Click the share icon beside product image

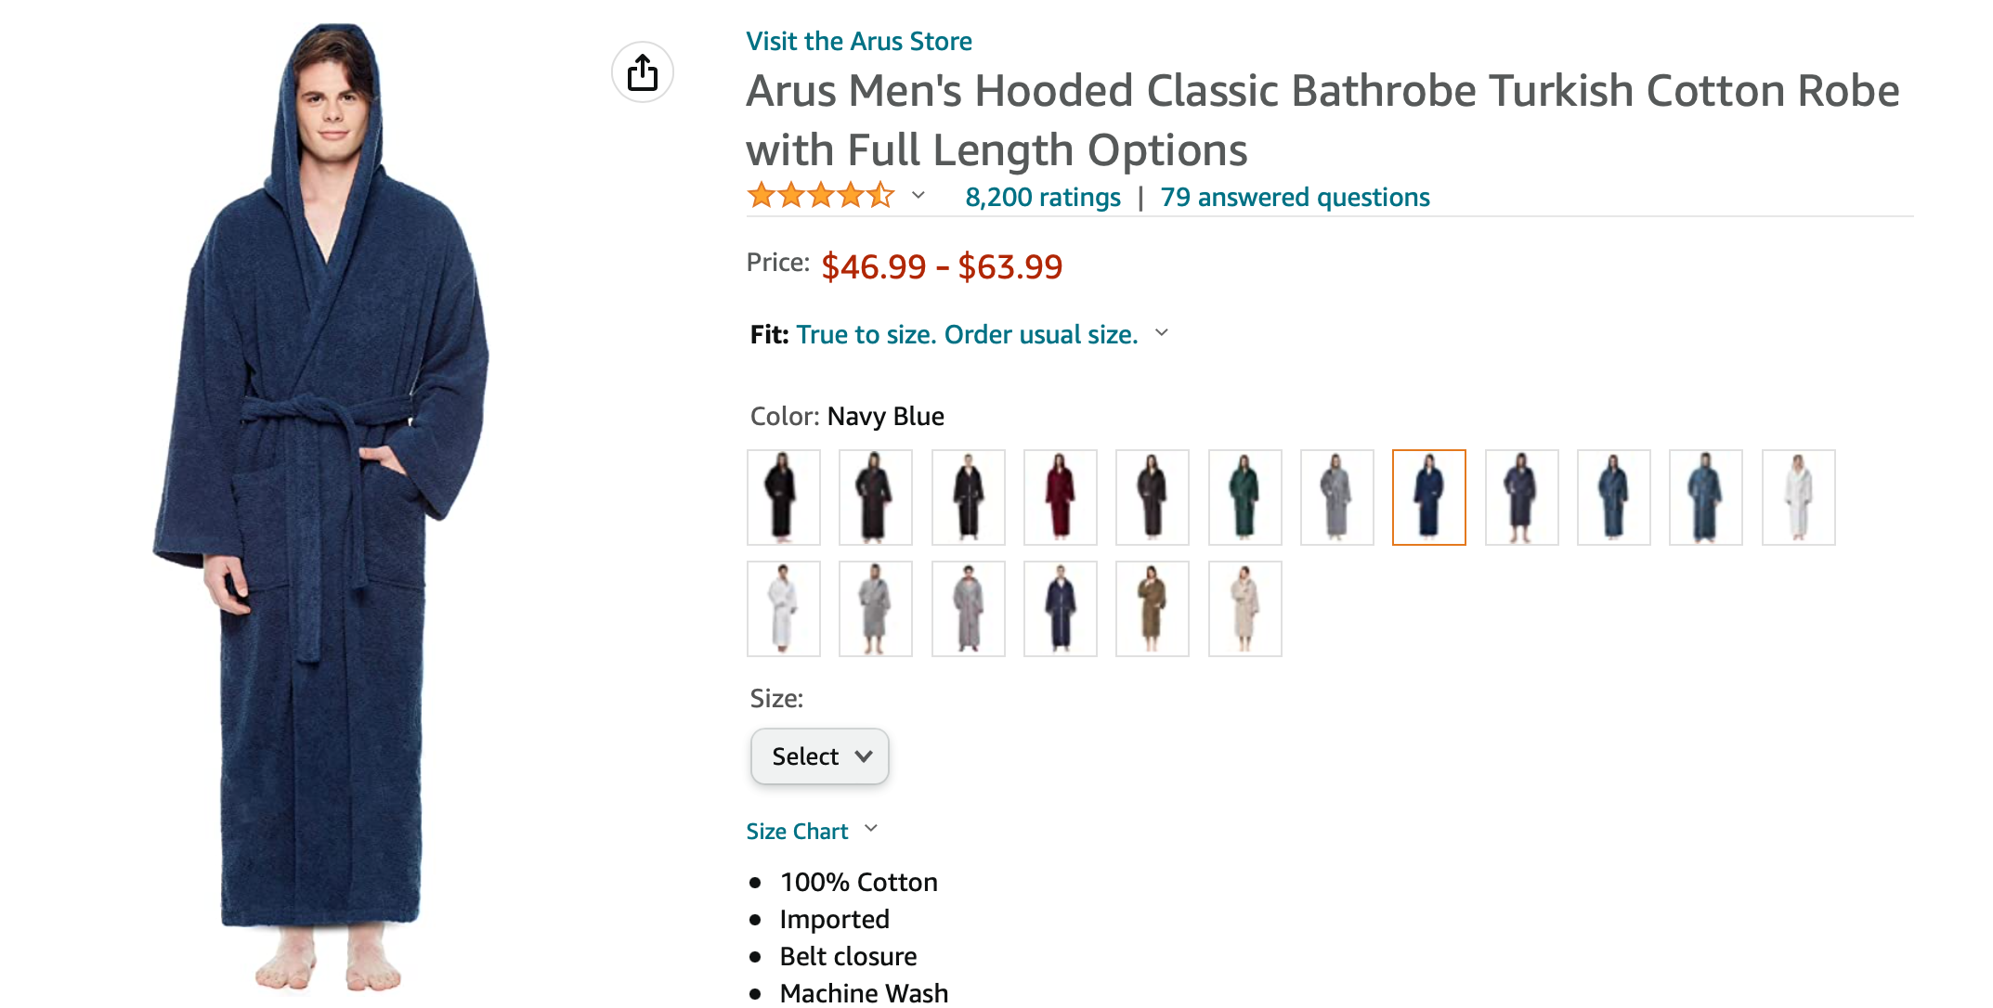(643, 72)
